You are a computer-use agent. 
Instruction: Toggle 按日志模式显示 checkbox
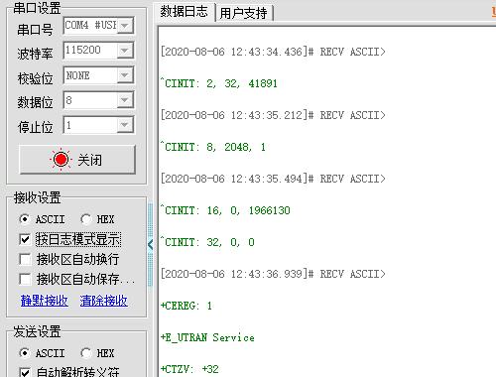tap(25, 239)
